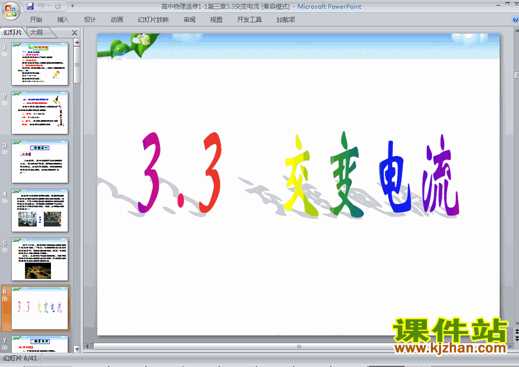Click animation star icon under slide 1 number
Viewport: 519px width, 367px height.
click(x=5, y=54)
